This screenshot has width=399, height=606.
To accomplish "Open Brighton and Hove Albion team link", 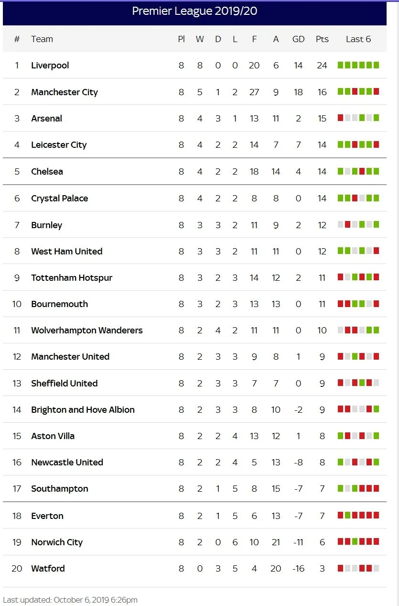I will (x=83, y=410).
